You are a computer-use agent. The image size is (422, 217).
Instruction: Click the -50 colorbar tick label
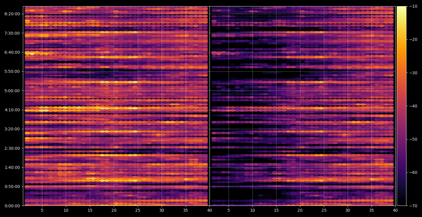coord(413,139)
